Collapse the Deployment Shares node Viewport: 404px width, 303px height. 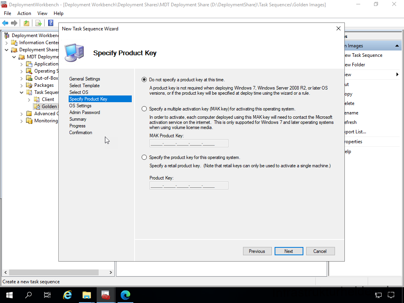pyautogui.click(x=7, y=50)
